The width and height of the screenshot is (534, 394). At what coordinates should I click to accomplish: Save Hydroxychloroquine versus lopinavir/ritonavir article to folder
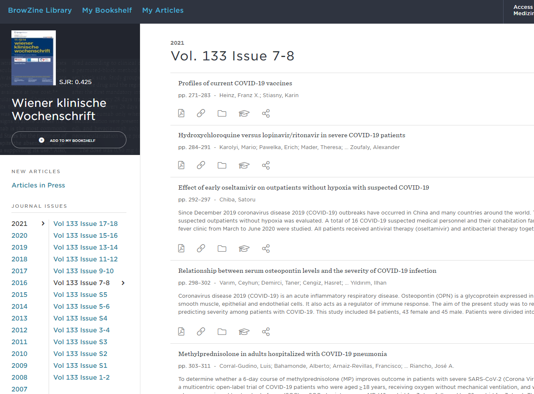click(x=222, y=165)
